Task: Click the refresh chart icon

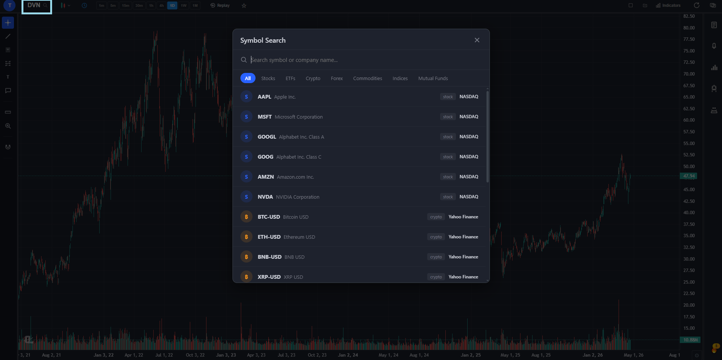Action: 697,5
